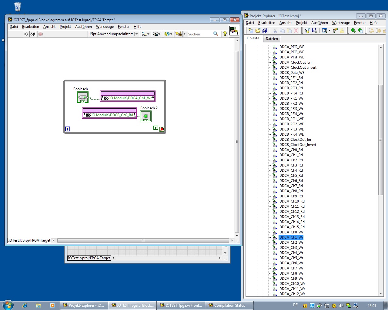Click the Compilation Status taskbar button

tap(229, 305)
